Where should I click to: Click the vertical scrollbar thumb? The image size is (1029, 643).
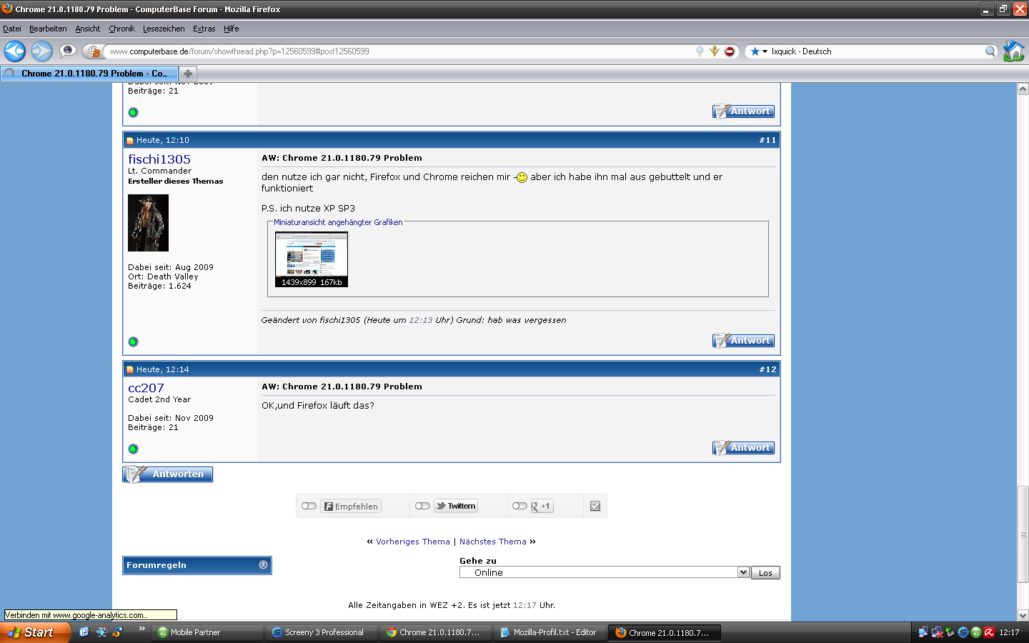click(x=1023, y=534)
